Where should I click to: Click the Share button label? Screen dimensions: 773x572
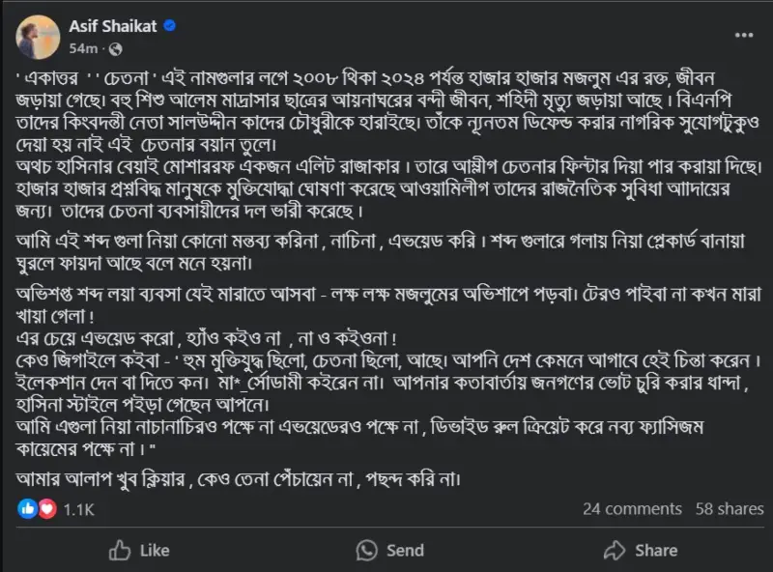point(656,551)
